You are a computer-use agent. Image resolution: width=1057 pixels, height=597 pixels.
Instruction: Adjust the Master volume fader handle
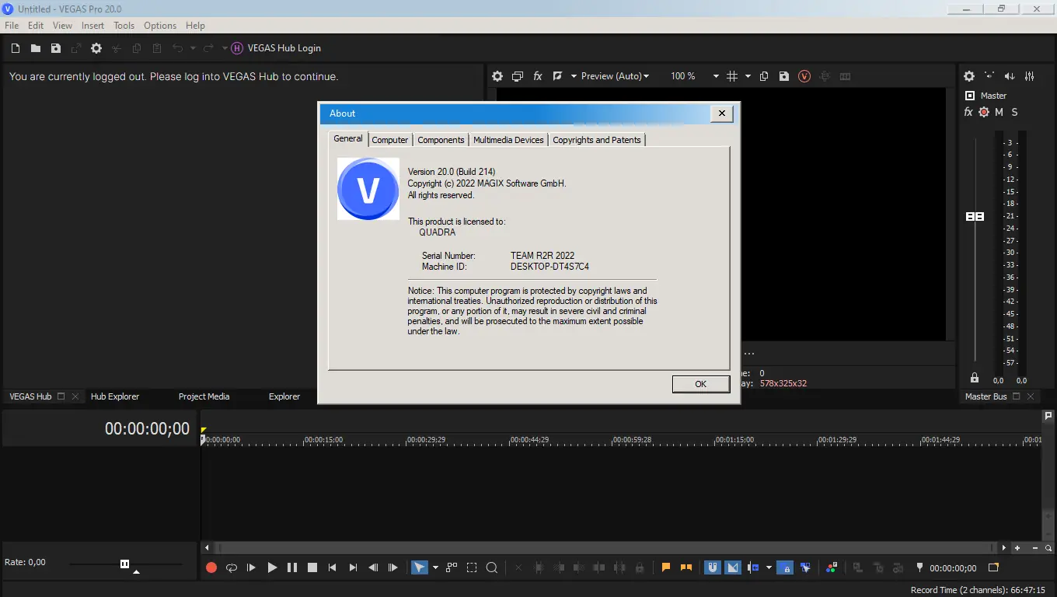coord(975,216)
